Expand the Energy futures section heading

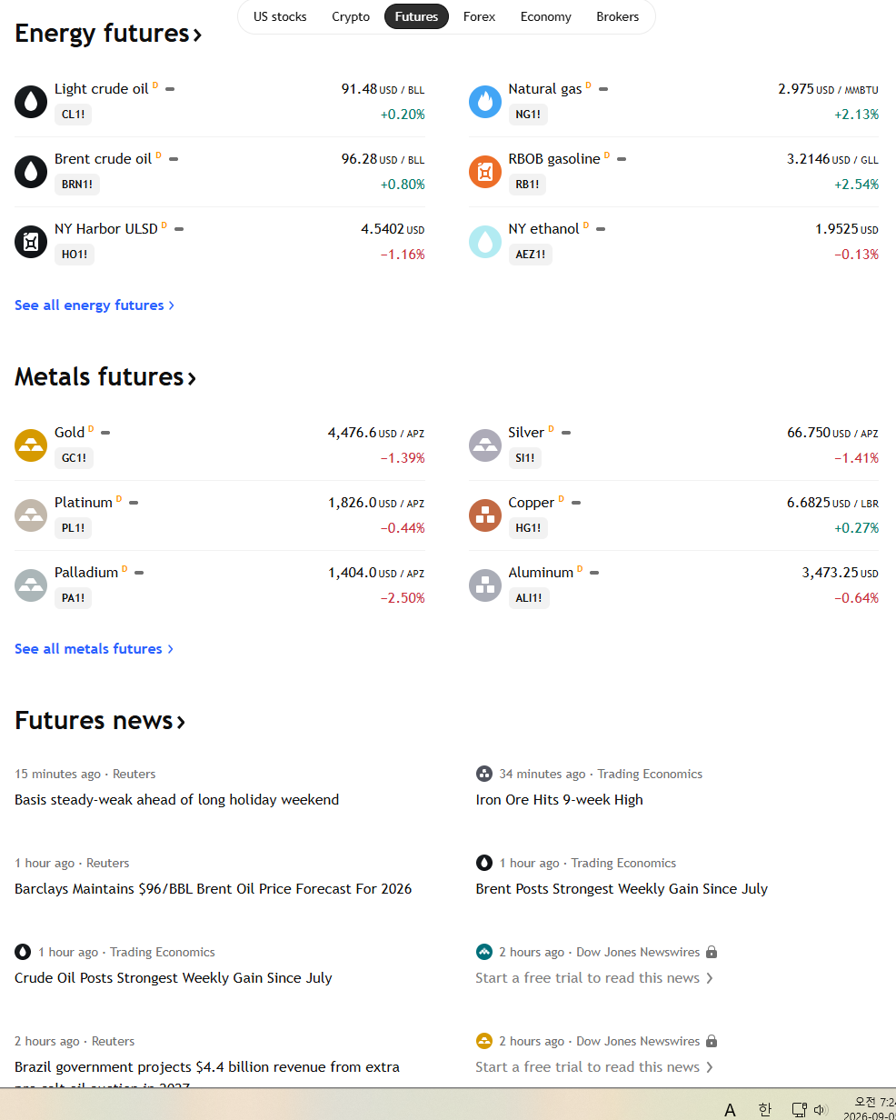(108, 34)
